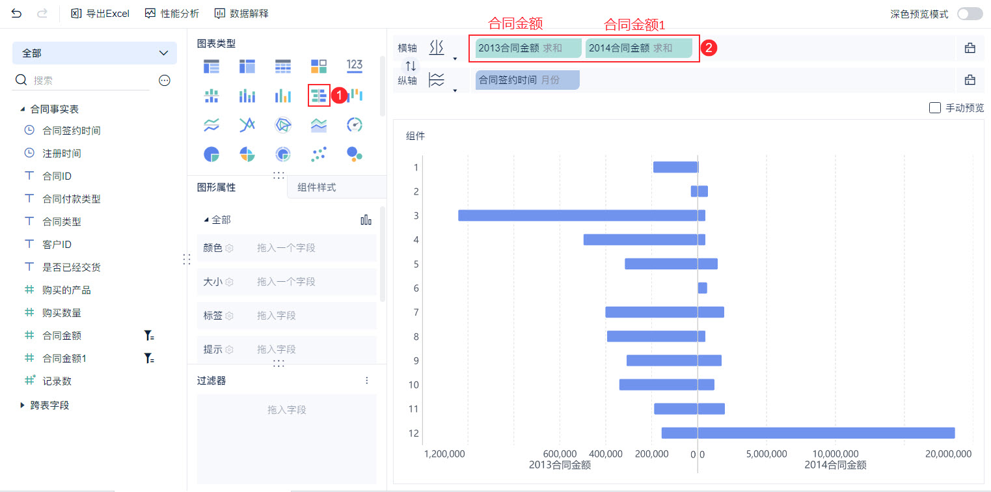The width and height of the screenshot is (991, 492).
Task: Choose the stacked column chart type
Action: 247,96
